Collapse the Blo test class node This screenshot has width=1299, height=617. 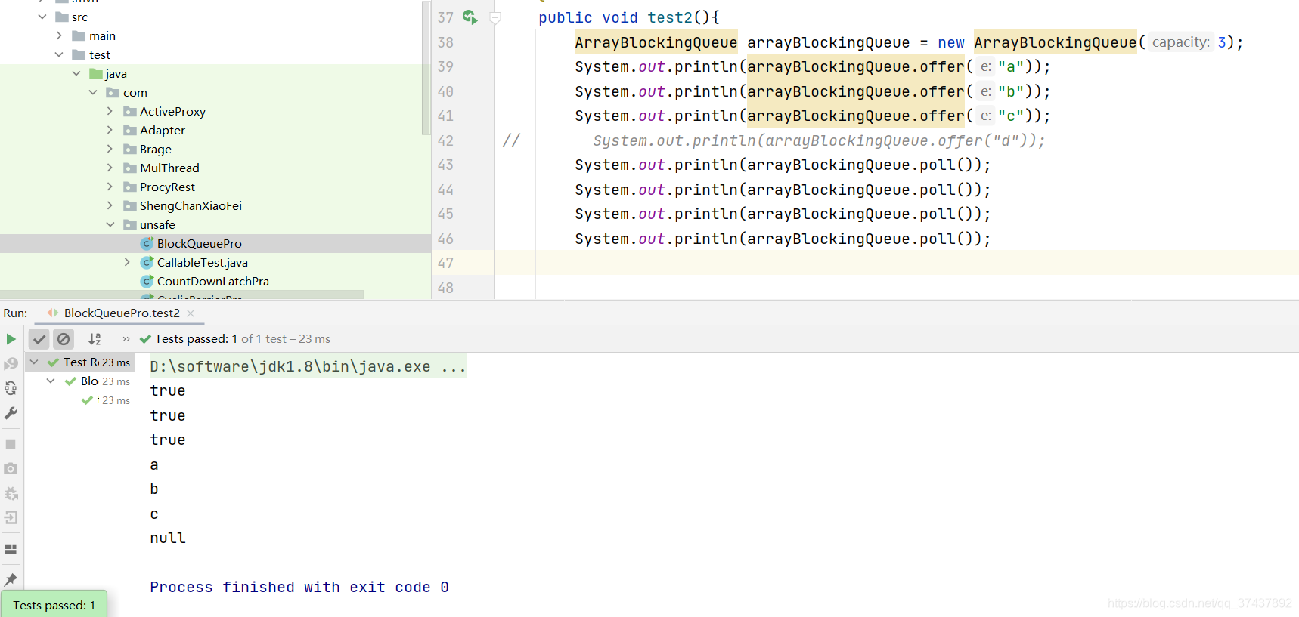click(x=51, y=381)
